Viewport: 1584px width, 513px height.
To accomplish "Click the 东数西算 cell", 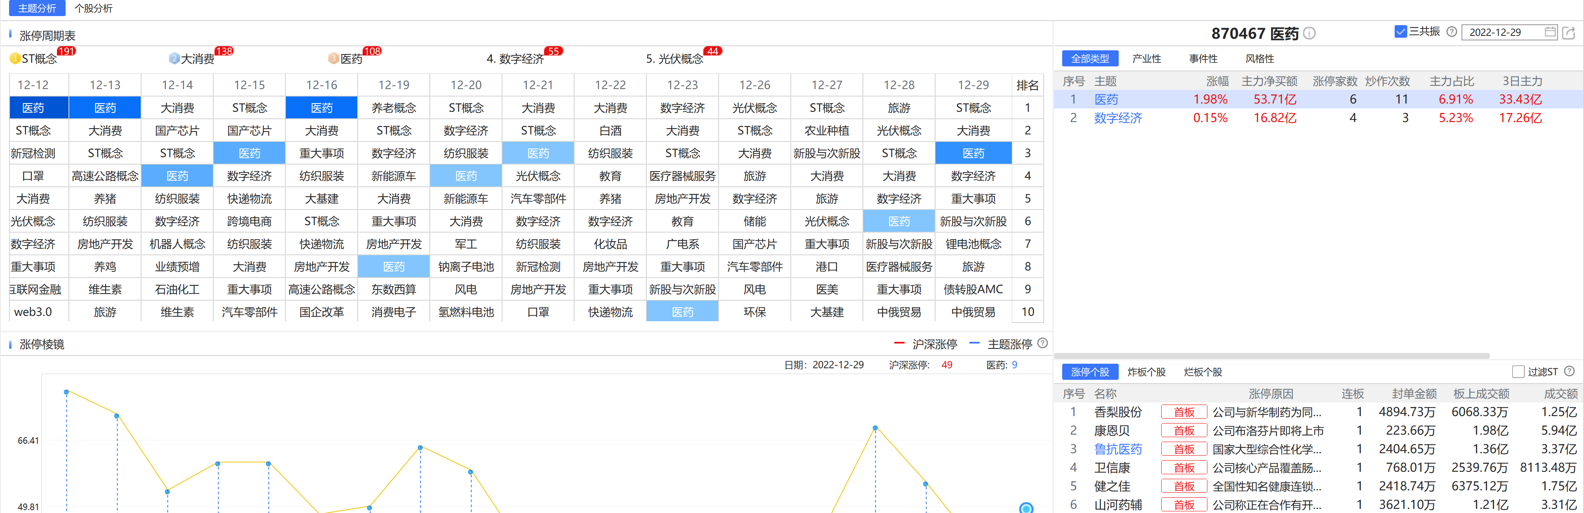I will tap(394, 289).
